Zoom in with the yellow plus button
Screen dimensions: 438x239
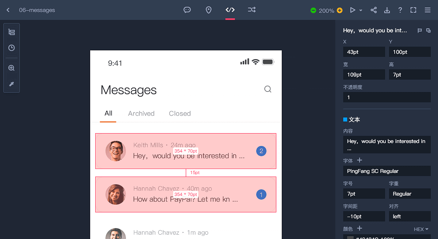[x=340, y=11]
